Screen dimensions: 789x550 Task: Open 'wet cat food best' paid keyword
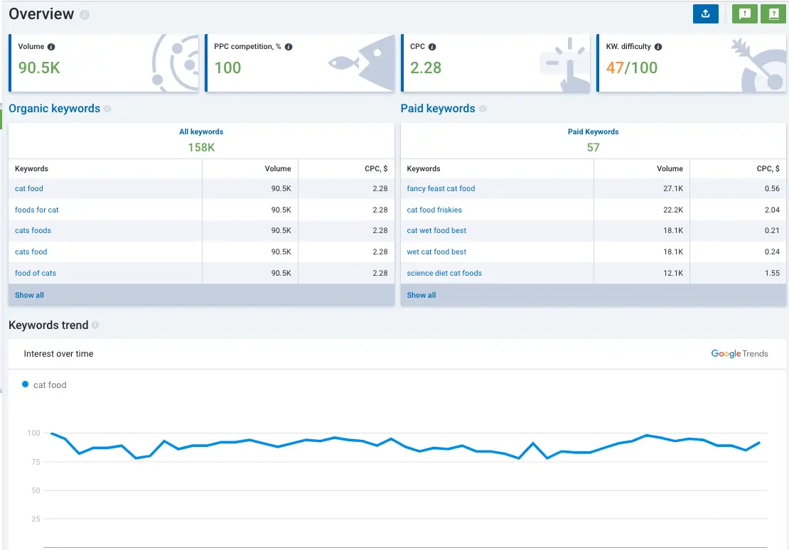[436, 252]
